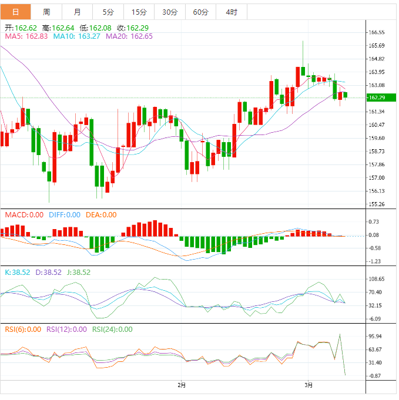Click the RSI(12):0.00 label

tap(66, 330)
